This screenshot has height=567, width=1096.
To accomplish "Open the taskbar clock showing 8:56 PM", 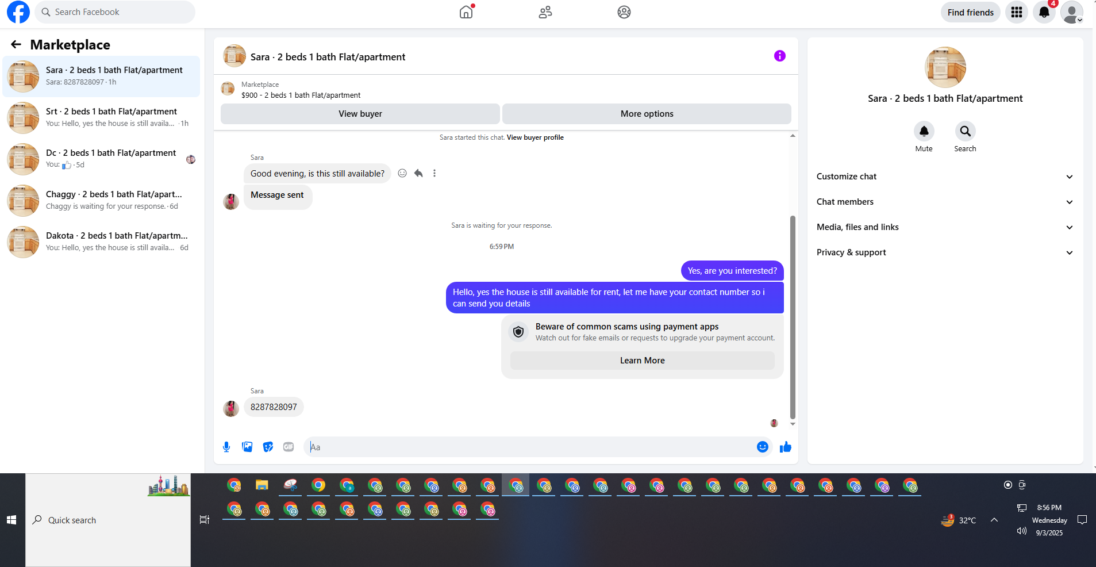I will pos(1049,520).
